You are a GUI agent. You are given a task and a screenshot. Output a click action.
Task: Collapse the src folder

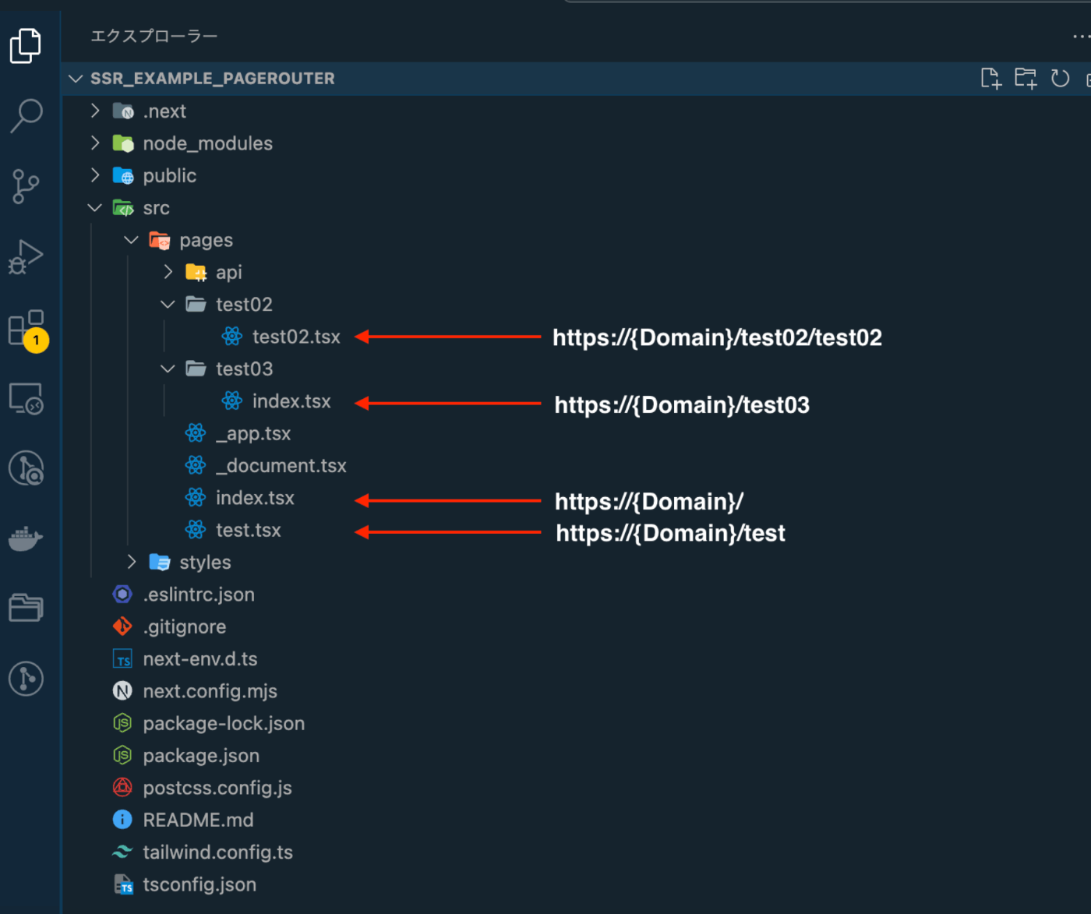pos(94,207)
